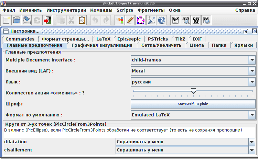
Task: Switch to the PSTricks tab
Action: click(158, 39)
